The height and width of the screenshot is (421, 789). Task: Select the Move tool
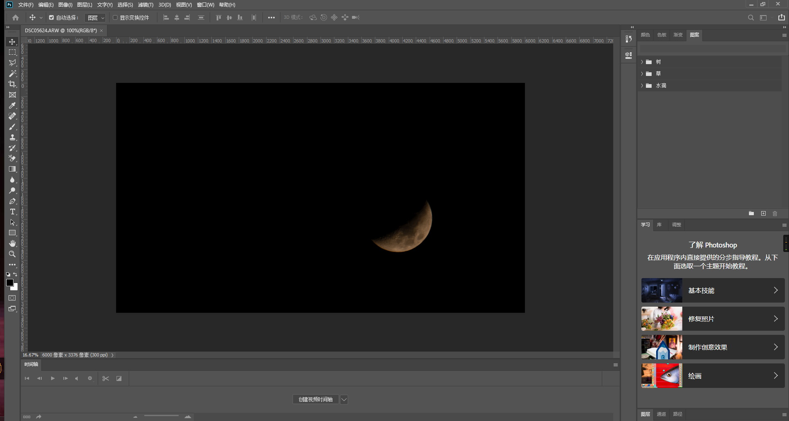[12, 42]
